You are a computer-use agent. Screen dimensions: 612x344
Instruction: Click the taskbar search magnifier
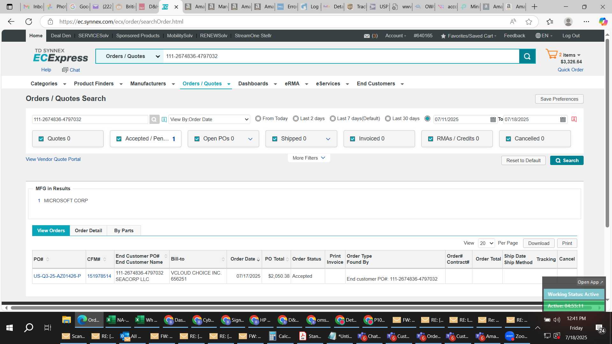(29, 328)
